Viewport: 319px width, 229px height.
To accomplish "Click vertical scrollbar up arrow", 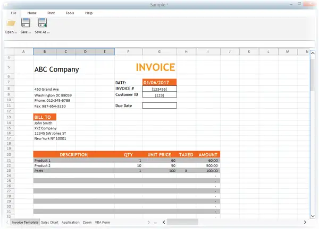I will coord(312,51).
